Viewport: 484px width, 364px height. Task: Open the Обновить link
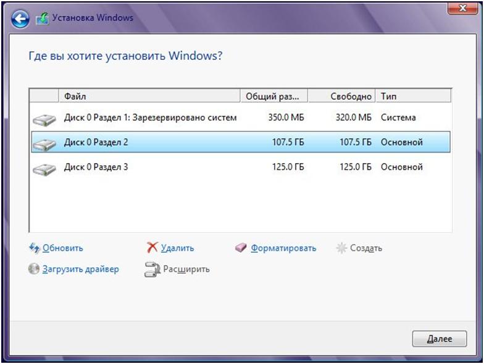point(63,248)
